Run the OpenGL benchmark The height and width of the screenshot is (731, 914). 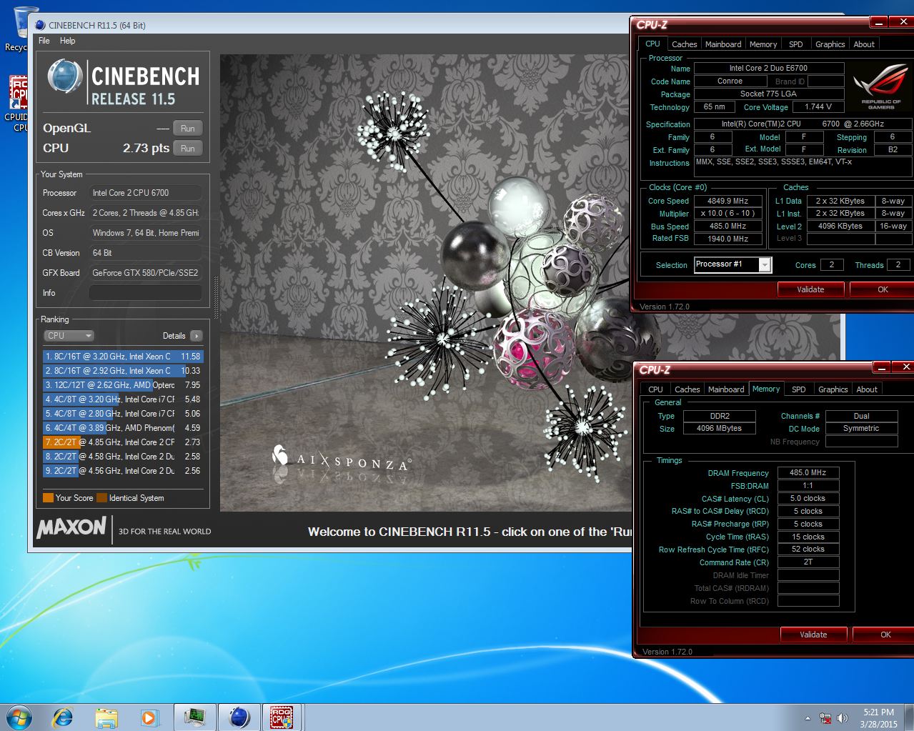(x=188, y=129)
